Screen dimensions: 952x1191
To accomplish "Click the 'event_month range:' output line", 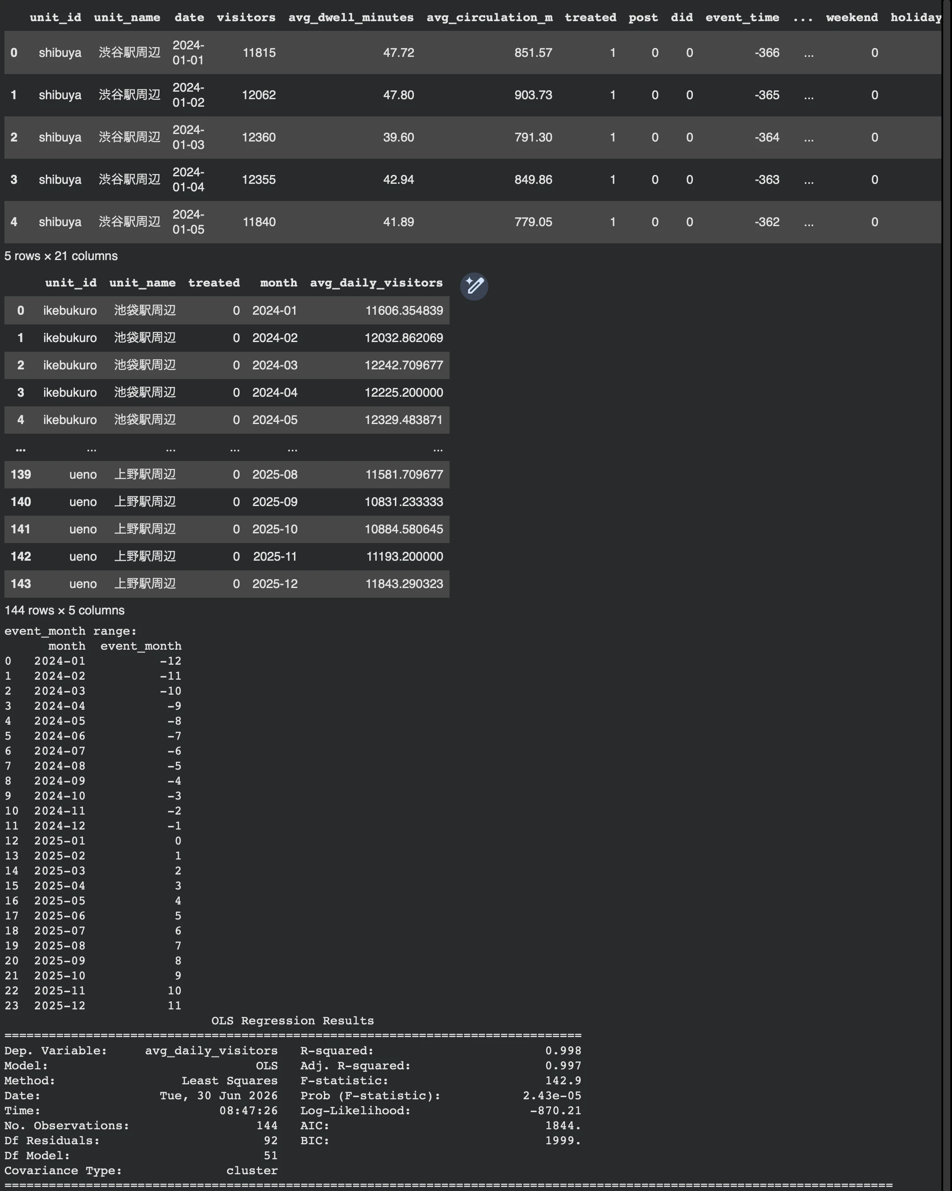I will click(70, 631).
